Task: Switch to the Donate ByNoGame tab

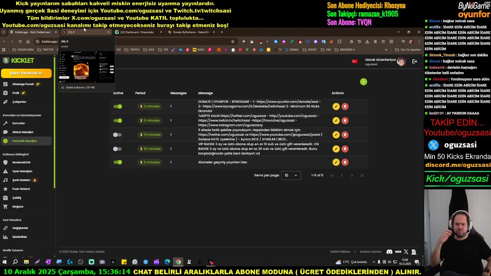Action: click(x=191, y=32)
